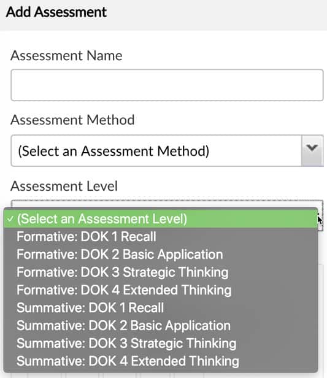
Task: Select the checked '(Select an Assessment Level)' option
Action: 161,219
